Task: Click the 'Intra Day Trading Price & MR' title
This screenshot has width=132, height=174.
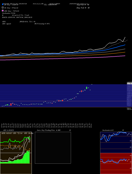Action: (x=49, y=130)
